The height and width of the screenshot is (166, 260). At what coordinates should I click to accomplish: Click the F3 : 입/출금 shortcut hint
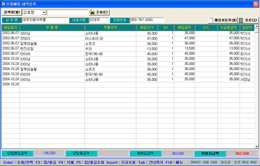(46, 162)
